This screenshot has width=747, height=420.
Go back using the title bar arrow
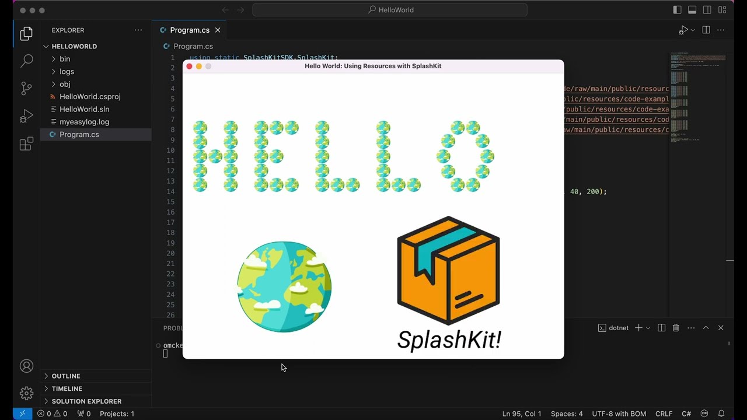click(x=225, y=10)
